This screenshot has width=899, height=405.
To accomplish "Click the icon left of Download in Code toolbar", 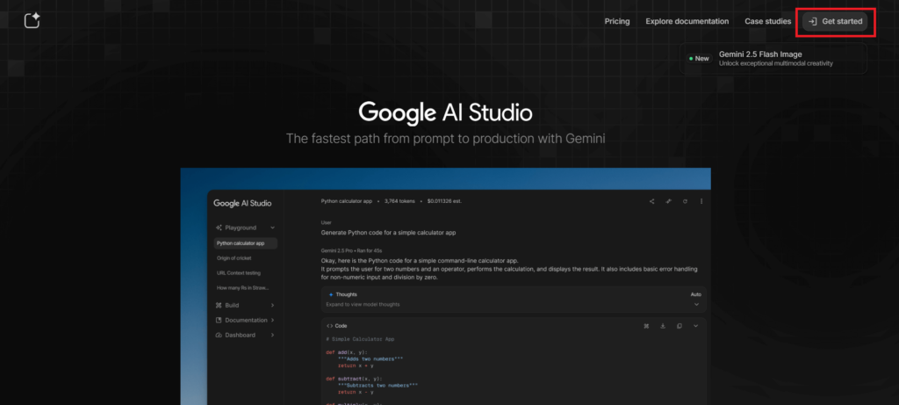I will pyautogui.click(x=646, y=326).
